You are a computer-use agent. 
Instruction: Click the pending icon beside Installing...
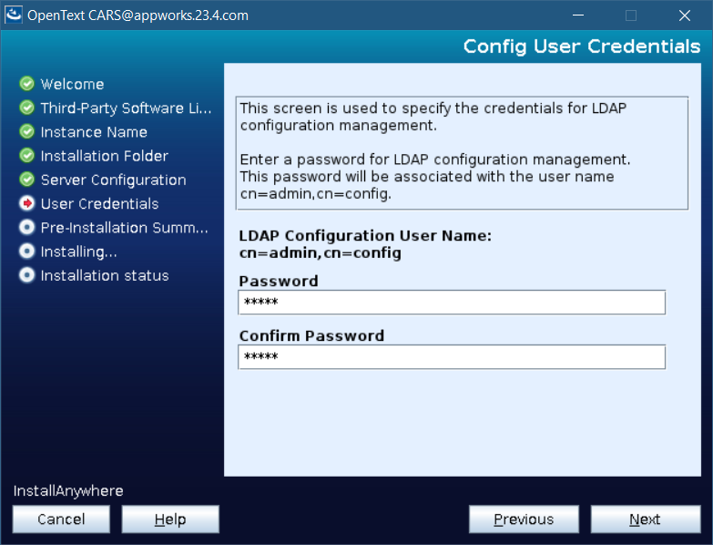tap(26, 252)
